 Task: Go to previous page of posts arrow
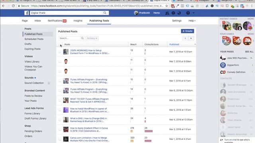(x=185, y=39)
